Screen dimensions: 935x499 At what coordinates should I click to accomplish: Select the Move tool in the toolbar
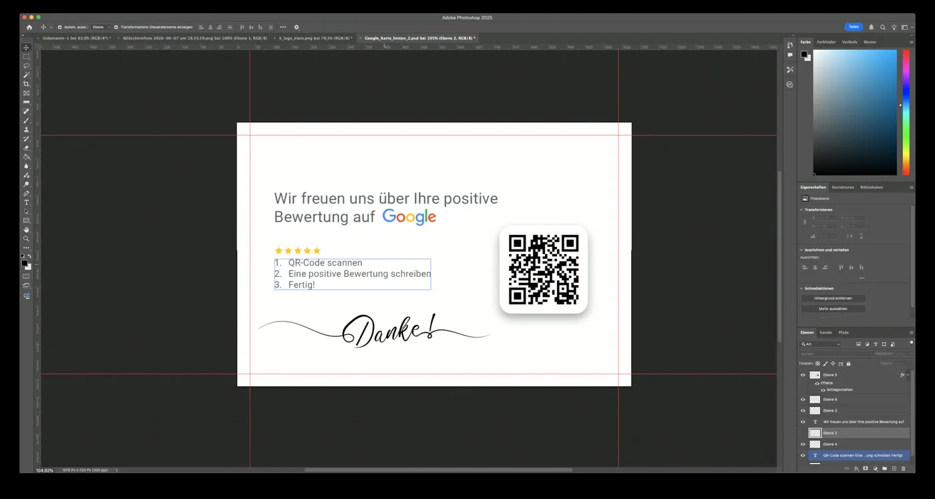tap(27, 47)
